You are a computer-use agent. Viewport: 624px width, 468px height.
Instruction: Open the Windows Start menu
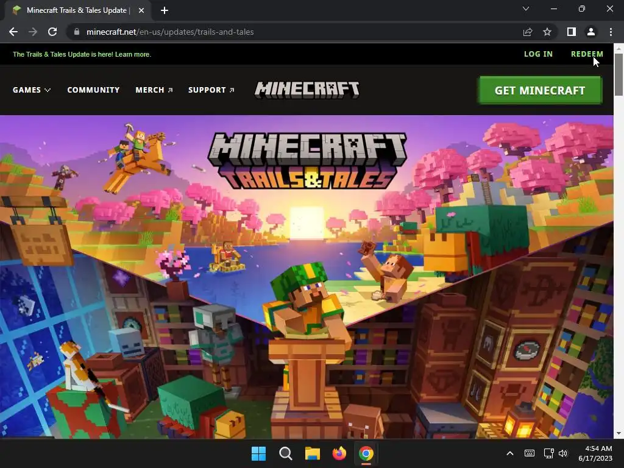[258, 453]
